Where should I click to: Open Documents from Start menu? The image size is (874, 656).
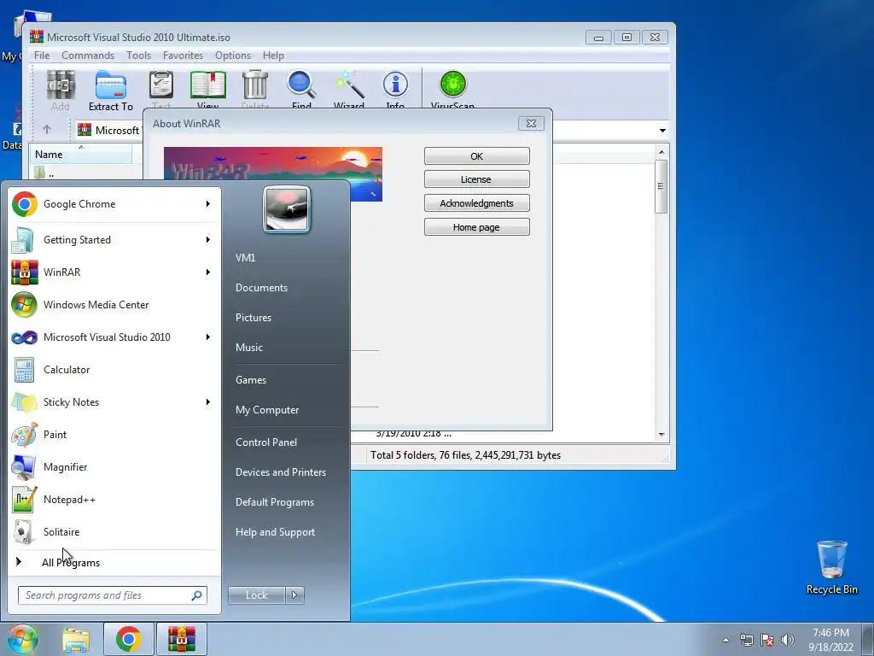click(x=261, y=288)
